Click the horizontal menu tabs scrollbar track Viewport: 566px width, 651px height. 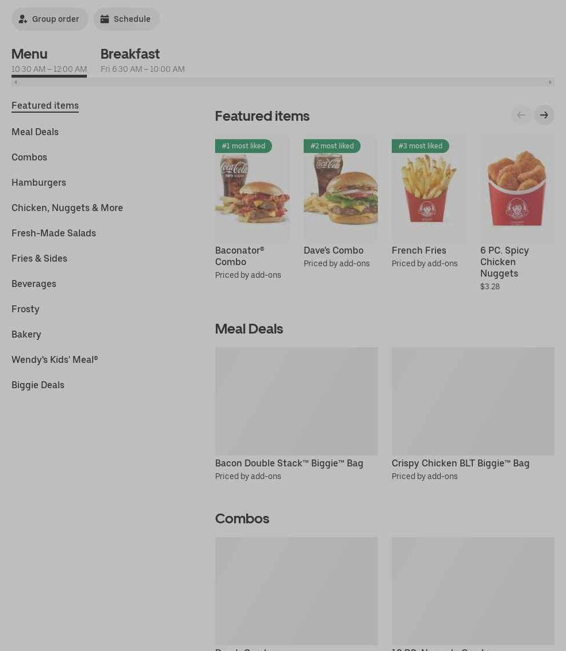(283, 82)
